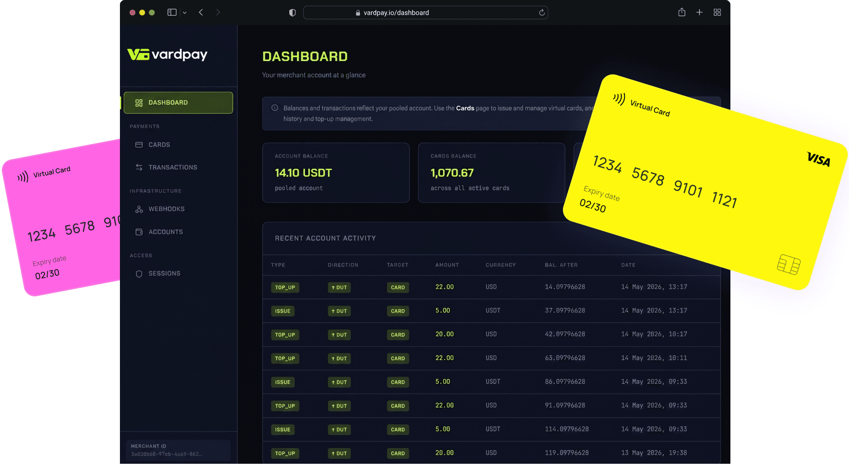Click the shield icon beside Sessions

tap(139, 274)
